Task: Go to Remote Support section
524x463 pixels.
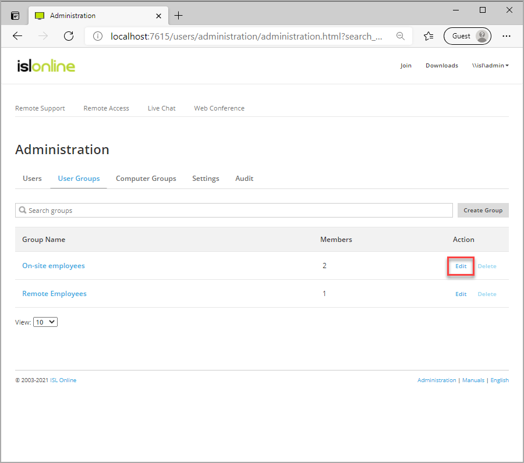Action: click(x=40, y=108)
